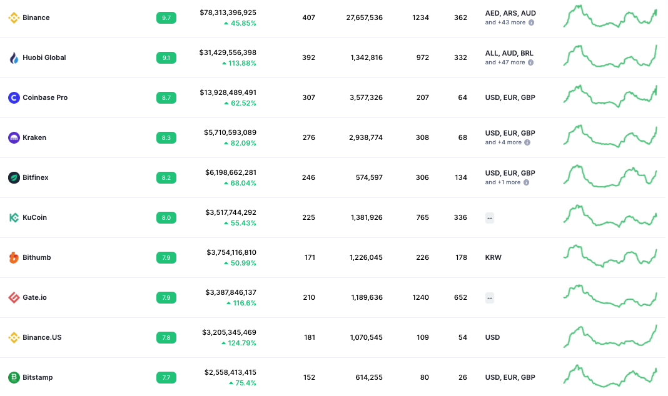Click the Coinbase Pro volume sparkline graph

[610, 96]
